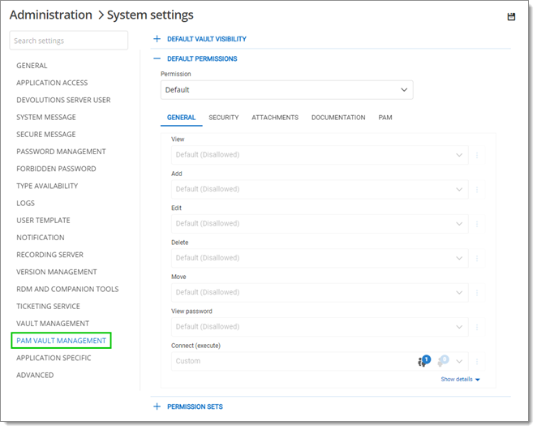Open the kebab menu beside View password dropdown

coord(477,327)
